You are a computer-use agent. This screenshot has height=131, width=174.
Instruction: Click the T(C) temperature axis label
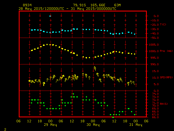[x=163, y=25]
